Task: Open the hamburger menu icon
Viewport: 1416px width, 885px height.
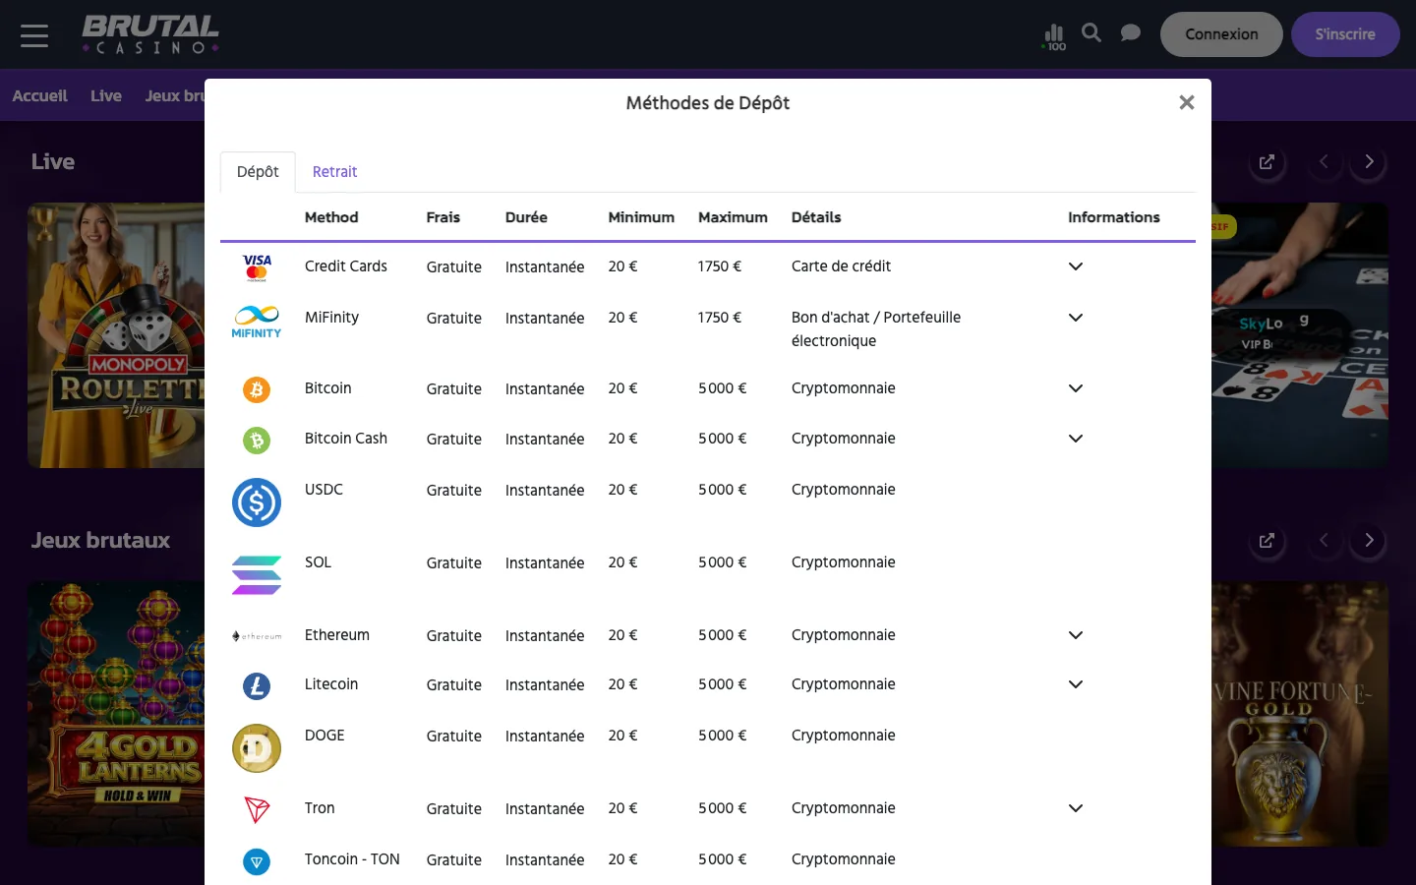Action: (x=34, y=35)
